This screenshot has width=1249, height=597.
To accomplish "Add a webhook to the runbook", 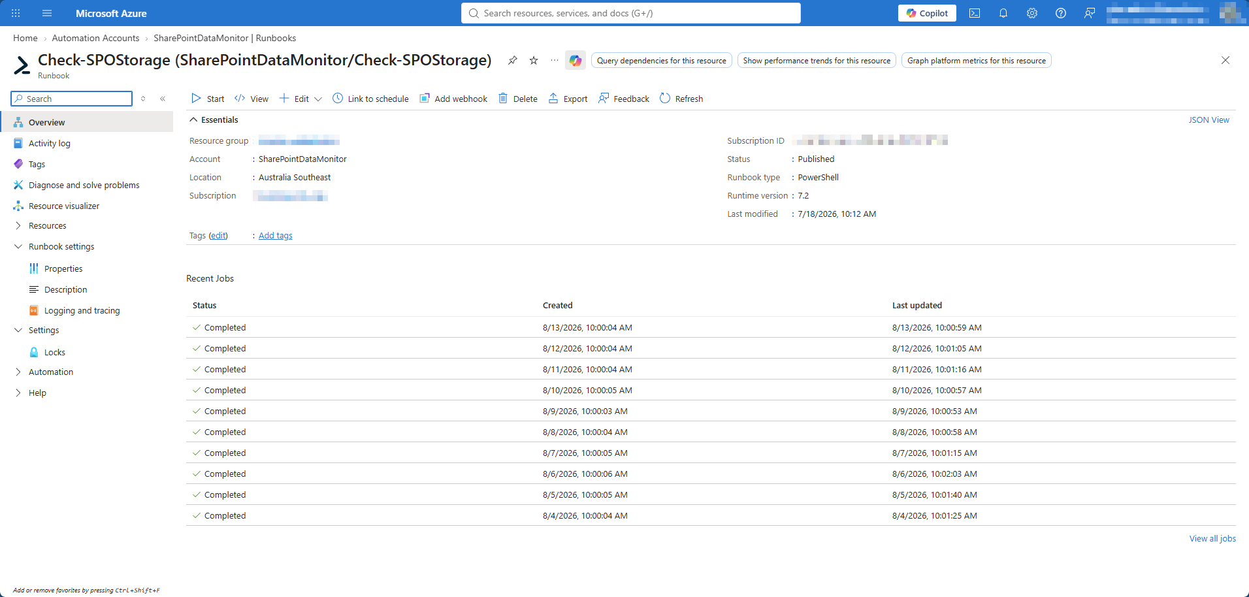I will pyautogui.click(x=453, y=99).
